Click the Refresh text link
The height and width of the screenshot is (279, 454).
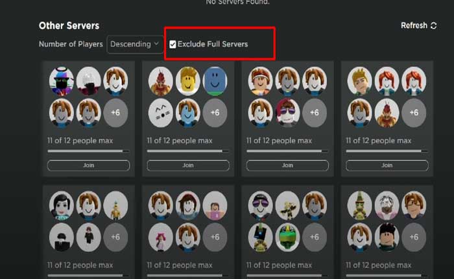pos(414,25)
